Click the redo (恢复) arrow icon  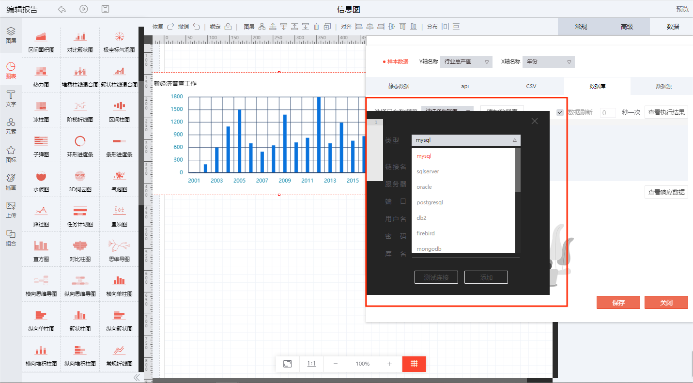170,27
